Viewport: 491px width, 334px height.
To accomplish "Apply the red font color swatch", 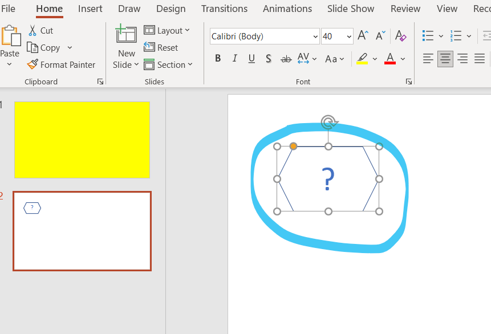I will pyautogui.click(x=390, y=59).
